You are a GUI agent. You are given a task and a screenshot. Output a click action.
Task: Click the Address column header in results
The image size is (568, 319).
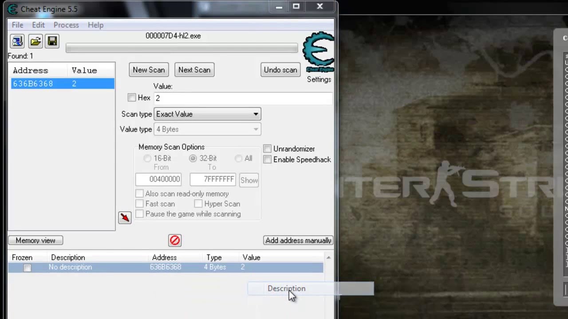[x=30, y=70]
